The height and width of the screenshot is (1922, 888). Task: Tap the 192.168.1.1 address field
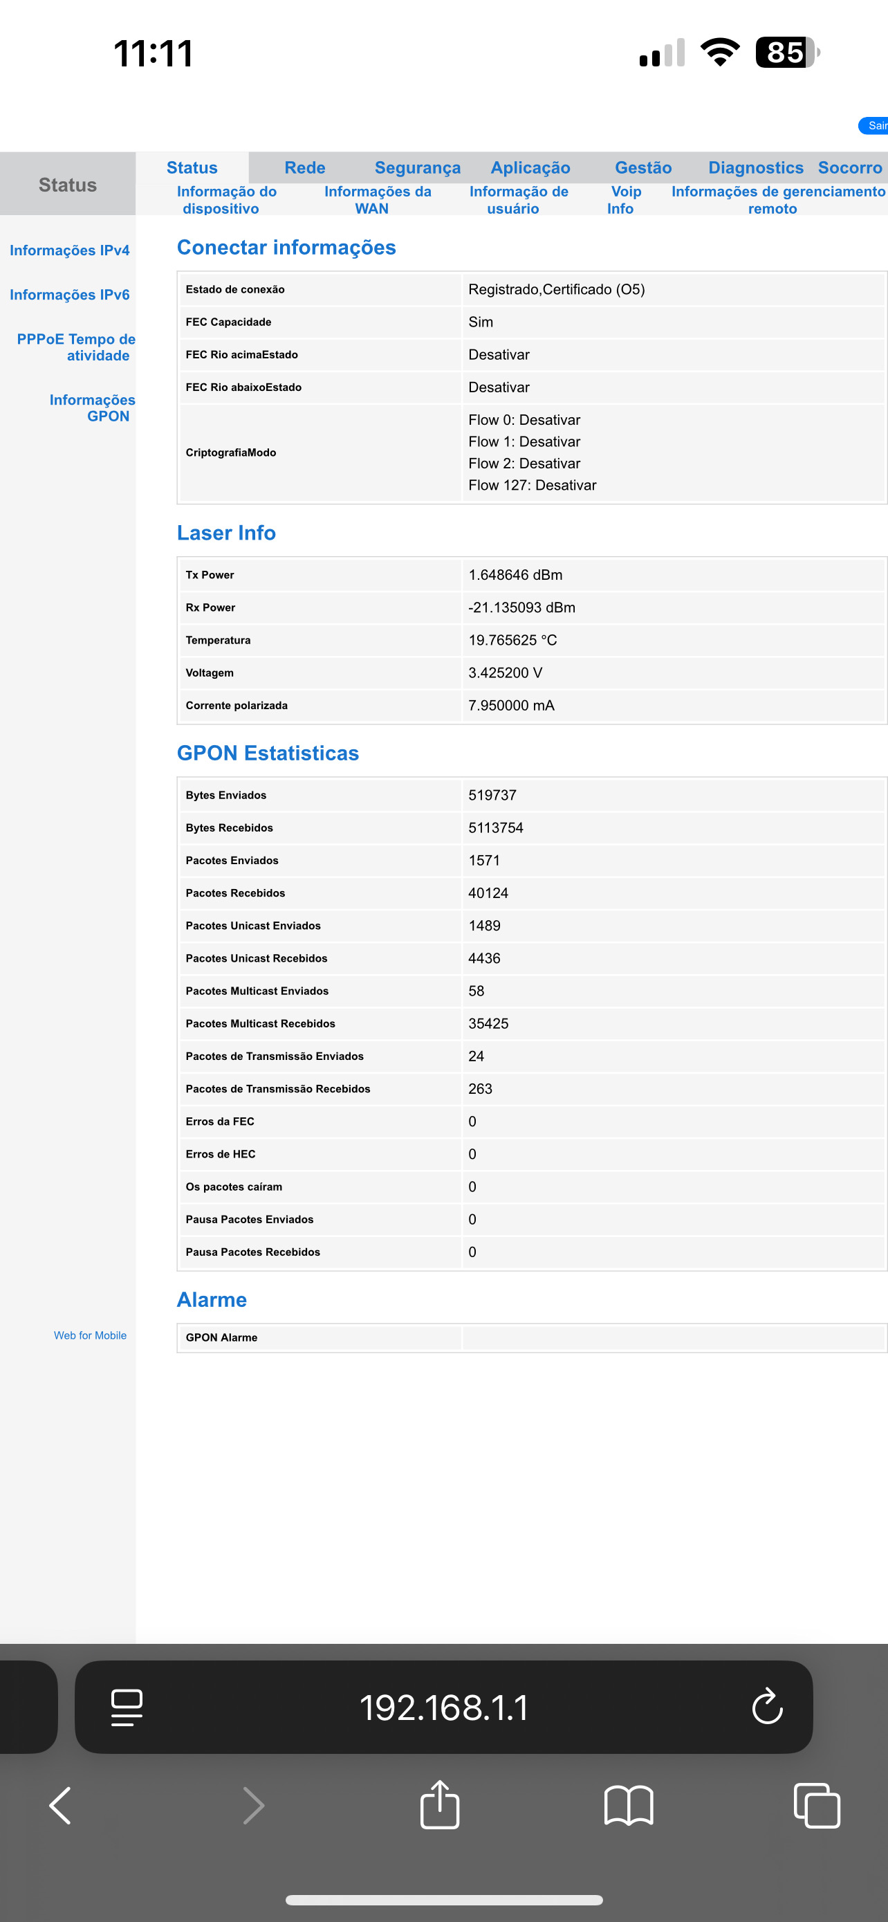tap(443, 1707)
